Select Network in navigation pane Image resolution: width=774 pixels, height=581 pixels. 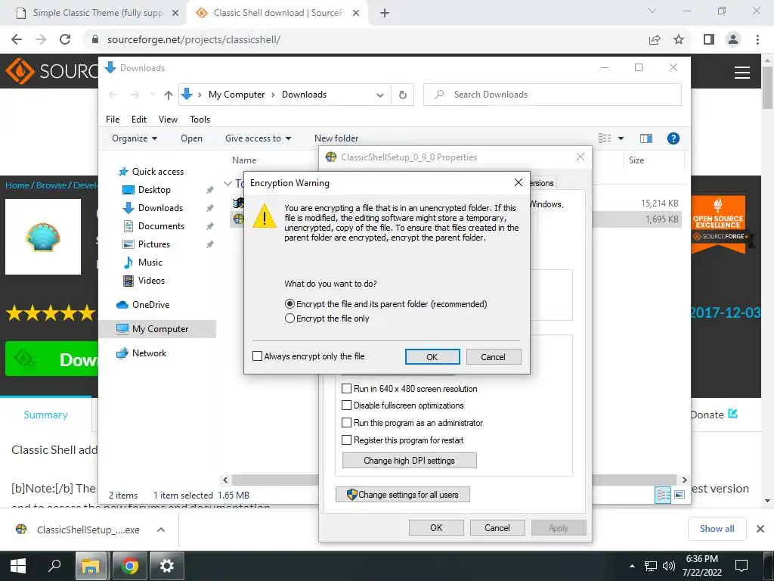point(141,353)
